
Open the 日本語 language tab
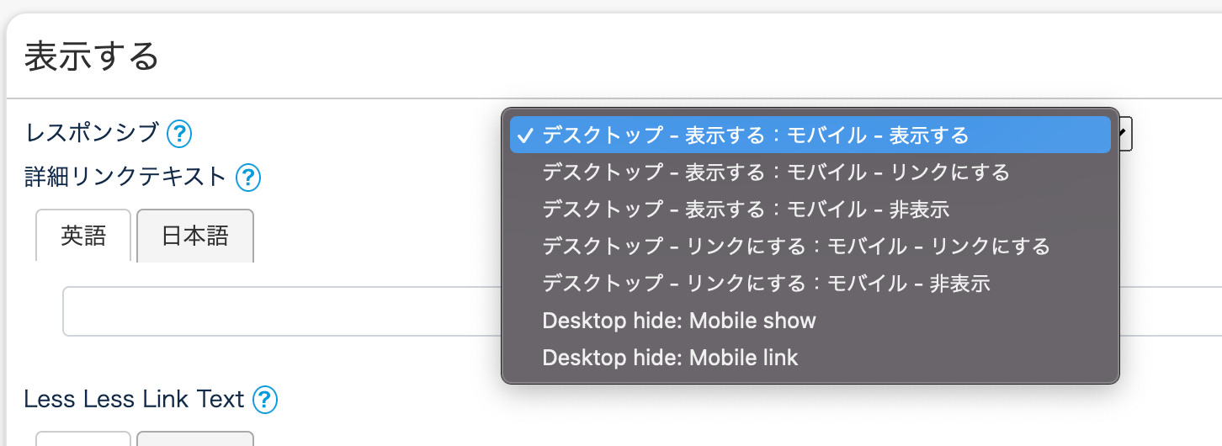click(195, 236)
